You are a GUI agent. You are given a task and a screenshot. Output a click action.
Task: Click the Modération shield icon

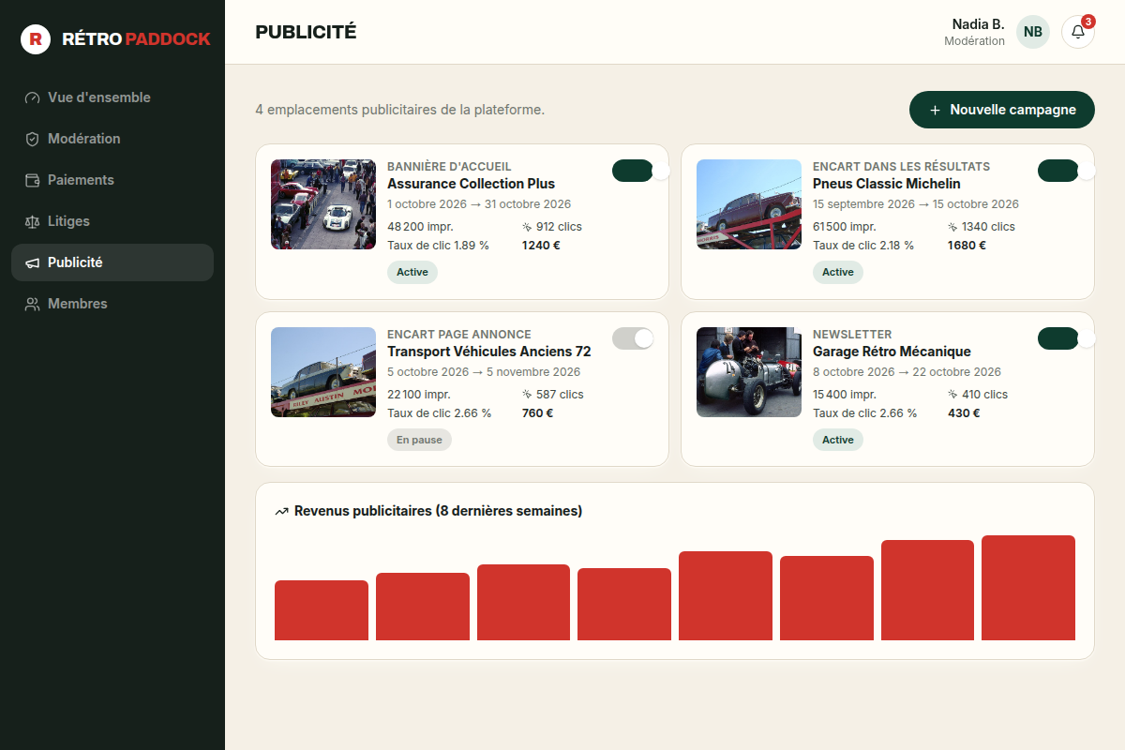point(33,139)
